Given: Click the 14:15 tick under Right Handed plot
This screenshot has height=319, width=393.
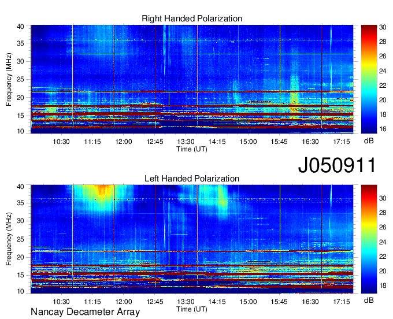Looking at the screenshot, I should point(217,142).
